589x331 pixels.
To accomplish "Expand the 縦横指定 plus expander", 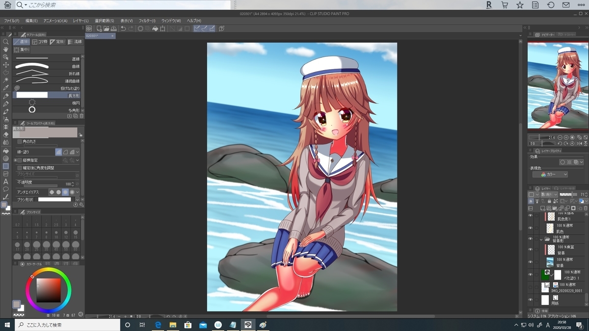I will point(15,160).
